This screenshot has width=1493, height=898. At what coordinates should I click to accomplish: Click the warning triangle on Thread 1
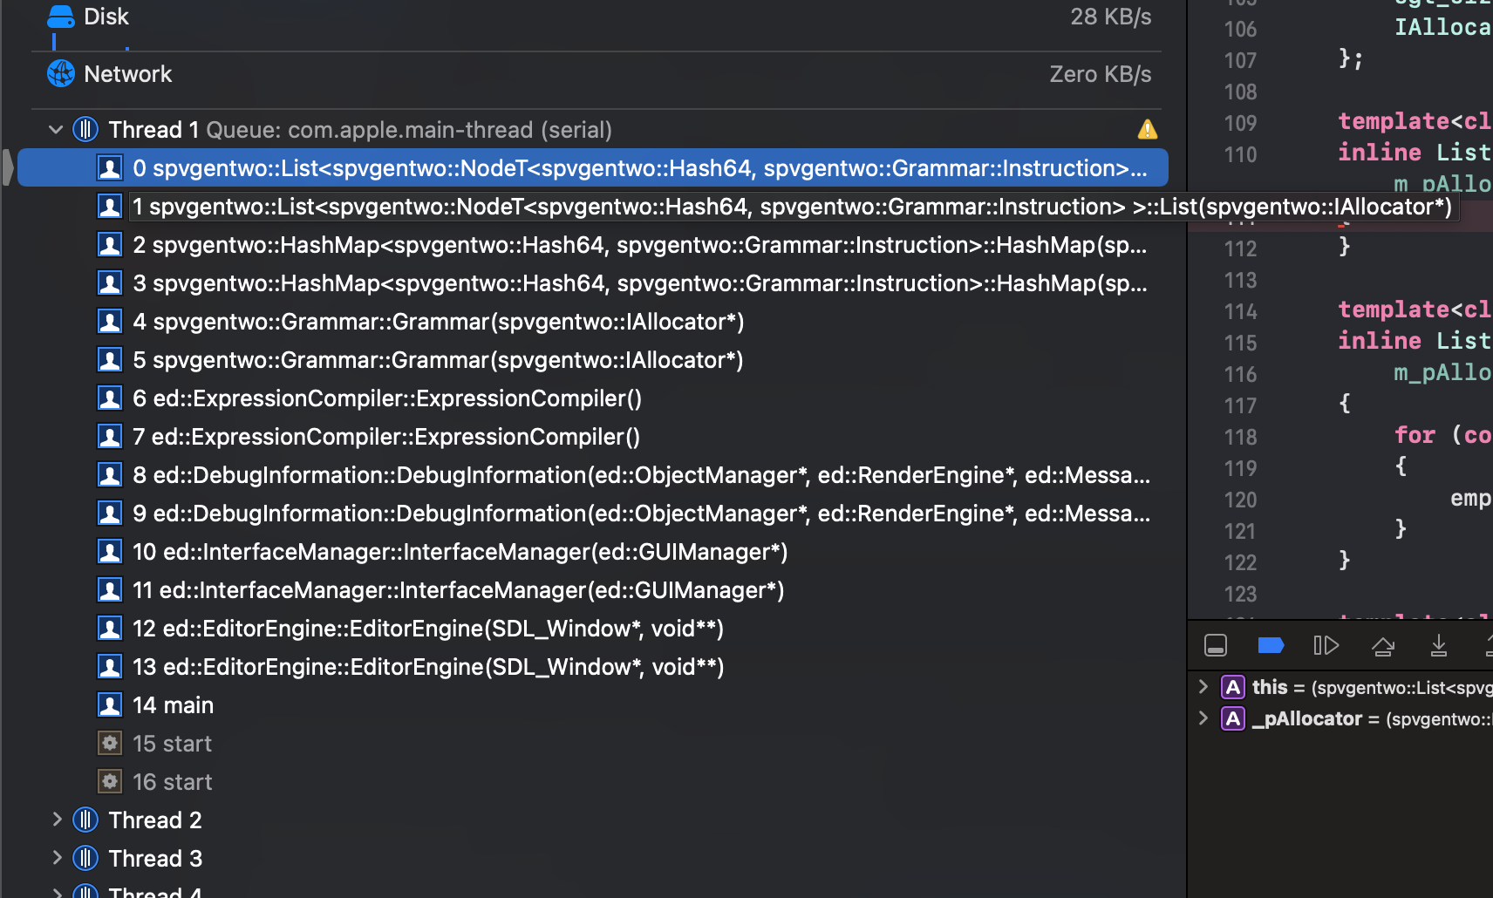tap(1148, 129)
